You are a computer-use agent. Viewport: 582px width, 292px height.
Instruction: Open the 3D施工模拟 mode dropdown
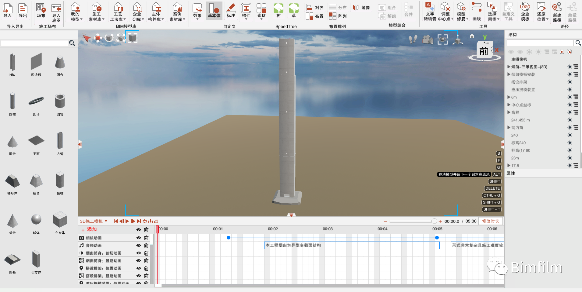[94, 221]
